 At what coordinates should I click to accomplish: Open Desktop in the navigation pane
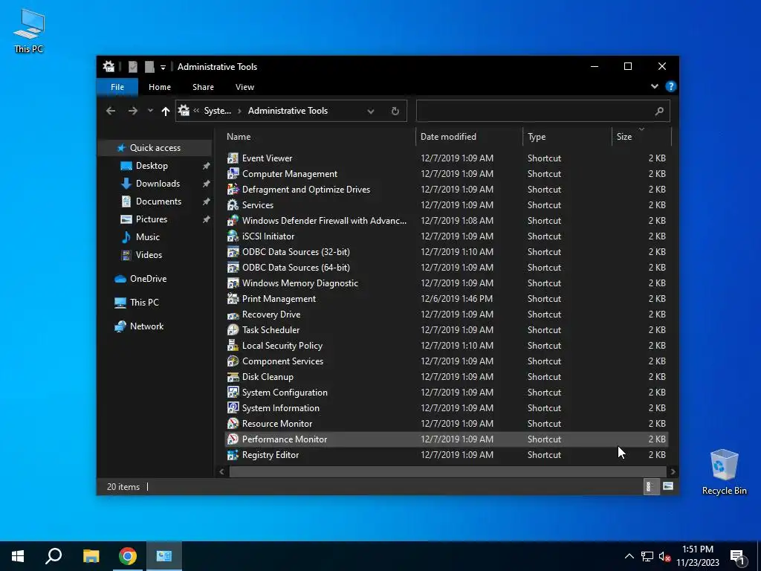tap(152, 166)
